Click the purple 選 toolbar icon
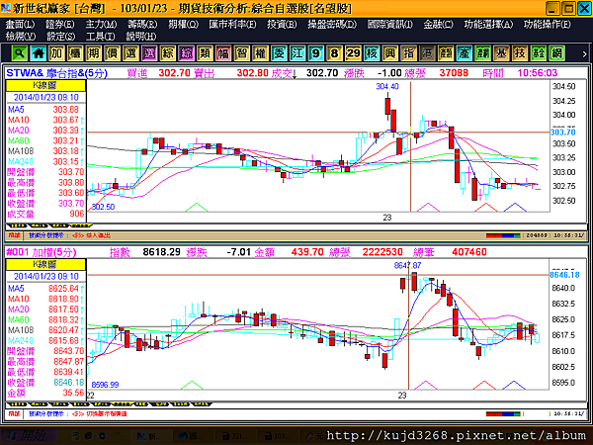The width and height of the screenshot is (593, 445). click(149, 53)
